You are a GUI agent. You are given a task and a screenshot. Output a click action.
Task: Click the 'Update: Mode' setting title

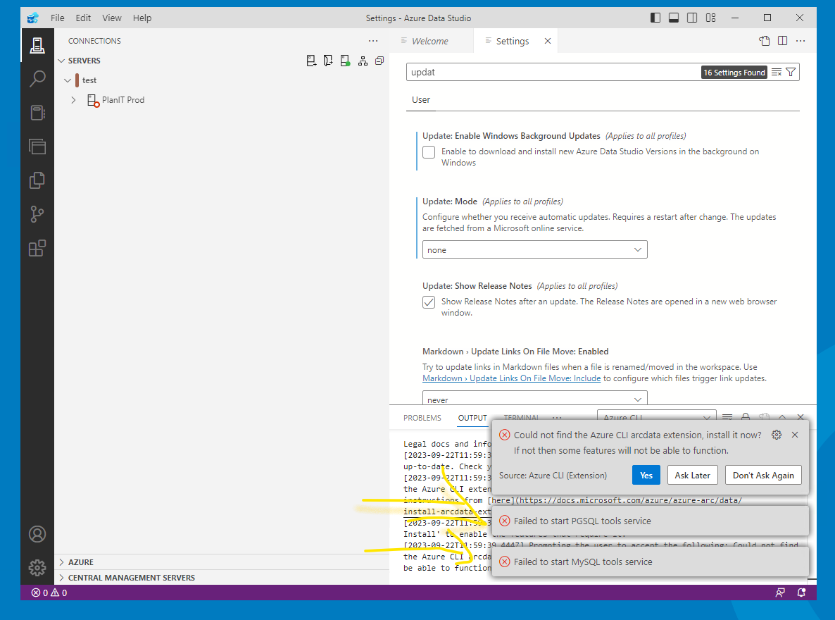click(x=449, y=201)
